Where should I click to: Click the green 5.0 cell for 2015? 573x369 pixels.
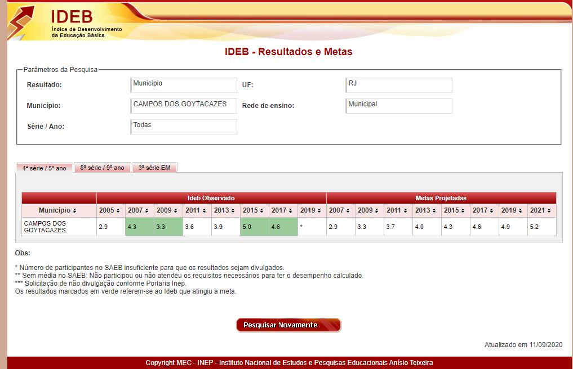(254, 227)
